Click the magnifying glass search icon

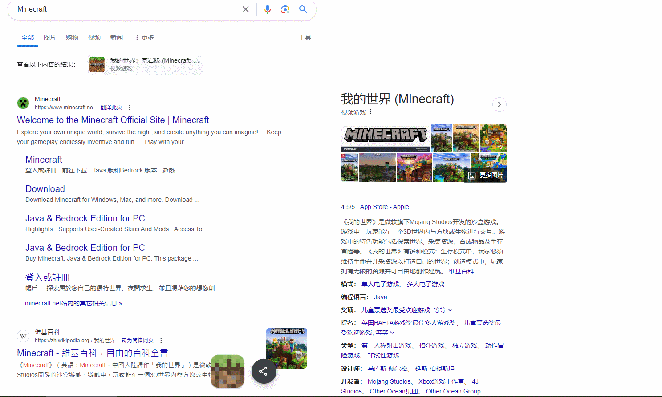(x=303, y=9)
